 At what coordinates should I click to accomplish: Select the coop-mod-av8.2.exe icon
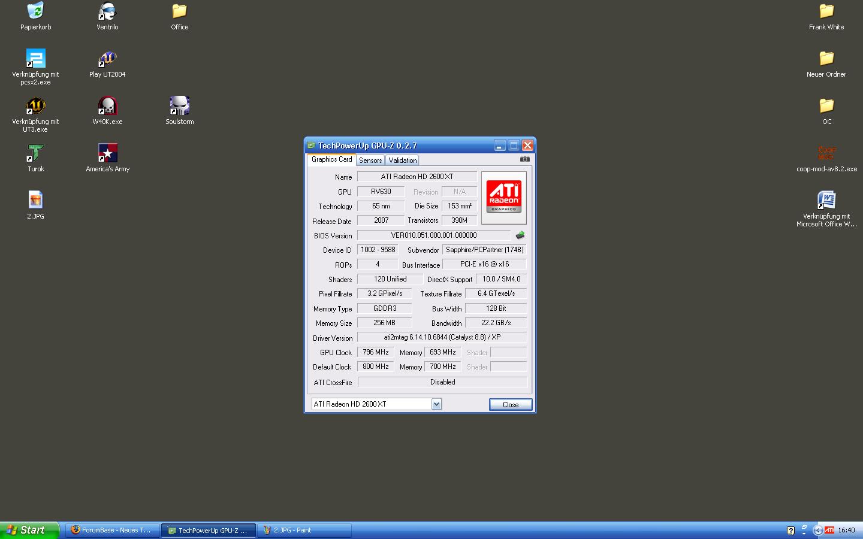click(x=826, y=153)
